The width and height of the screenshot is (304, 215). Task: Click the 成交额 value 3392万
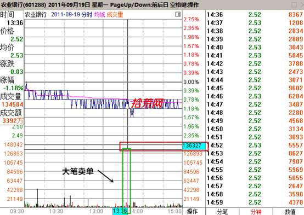coord(13,121)
